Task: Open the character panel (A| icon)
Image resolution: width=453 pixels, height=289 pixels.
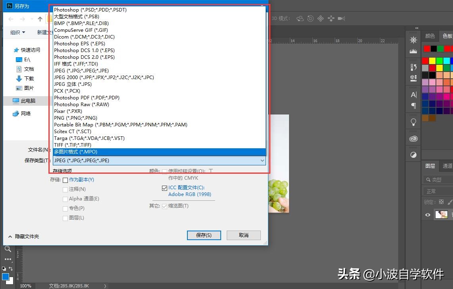Action: (413, 95)
